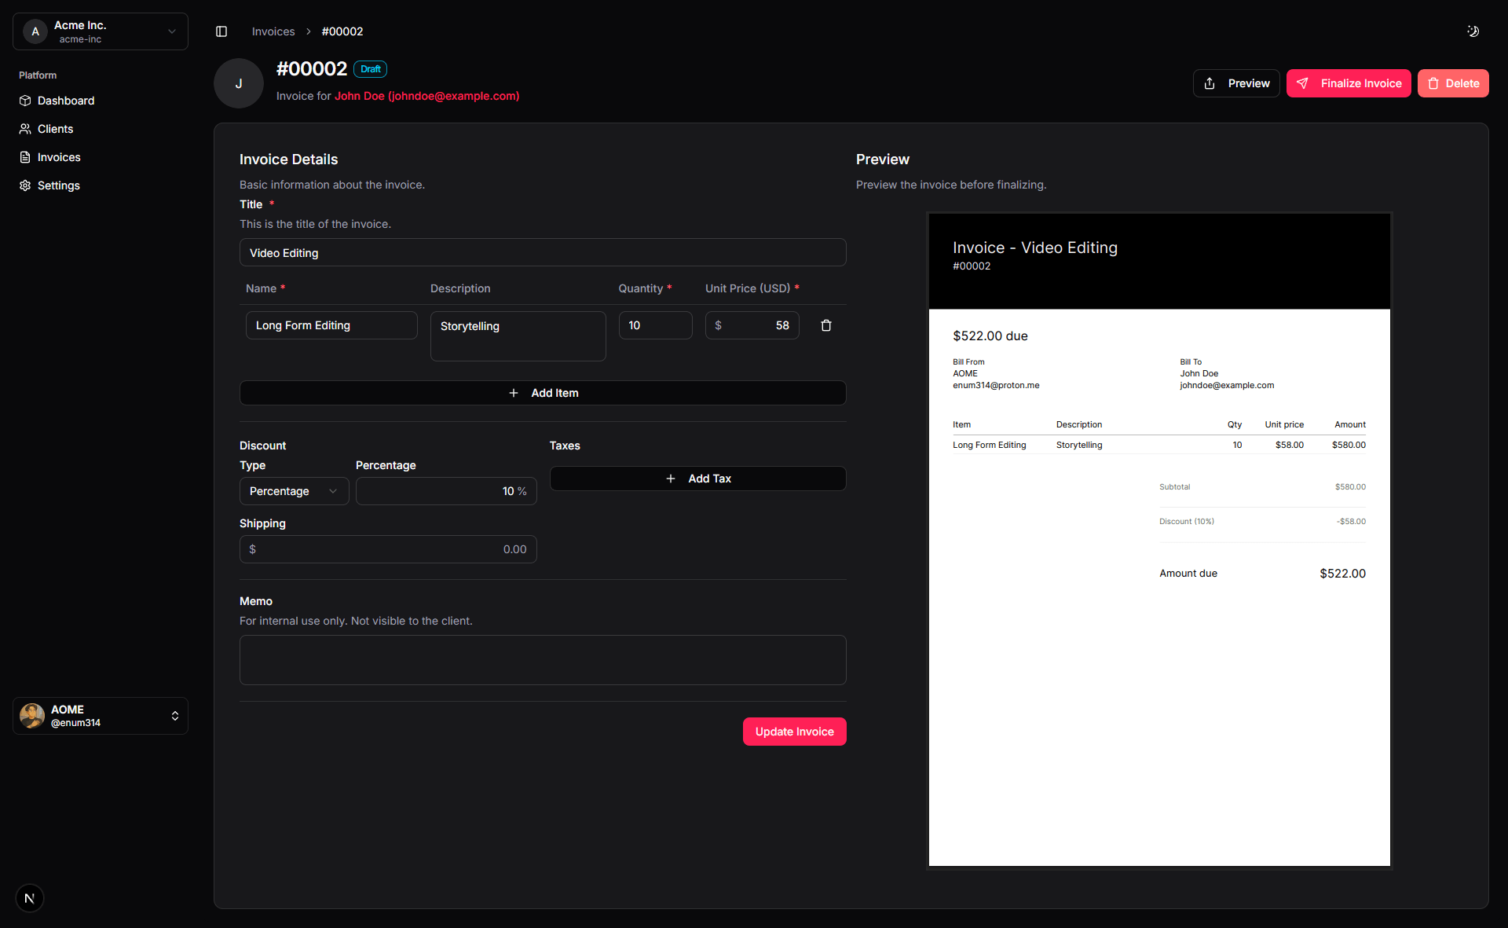The height and width of the screenshot is (928, 1508).
Task: Toggle dark mode theme icon
Action: click(1473, 31)
